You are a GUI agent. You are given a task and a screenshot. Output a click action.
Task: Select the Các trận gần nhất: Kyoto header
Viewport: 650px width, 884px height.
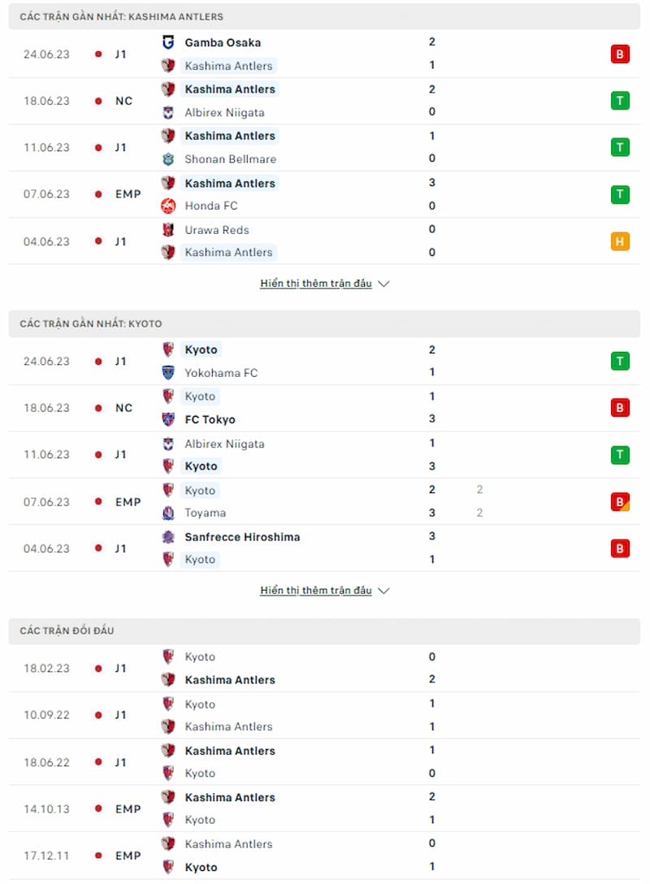click(324, 323)
